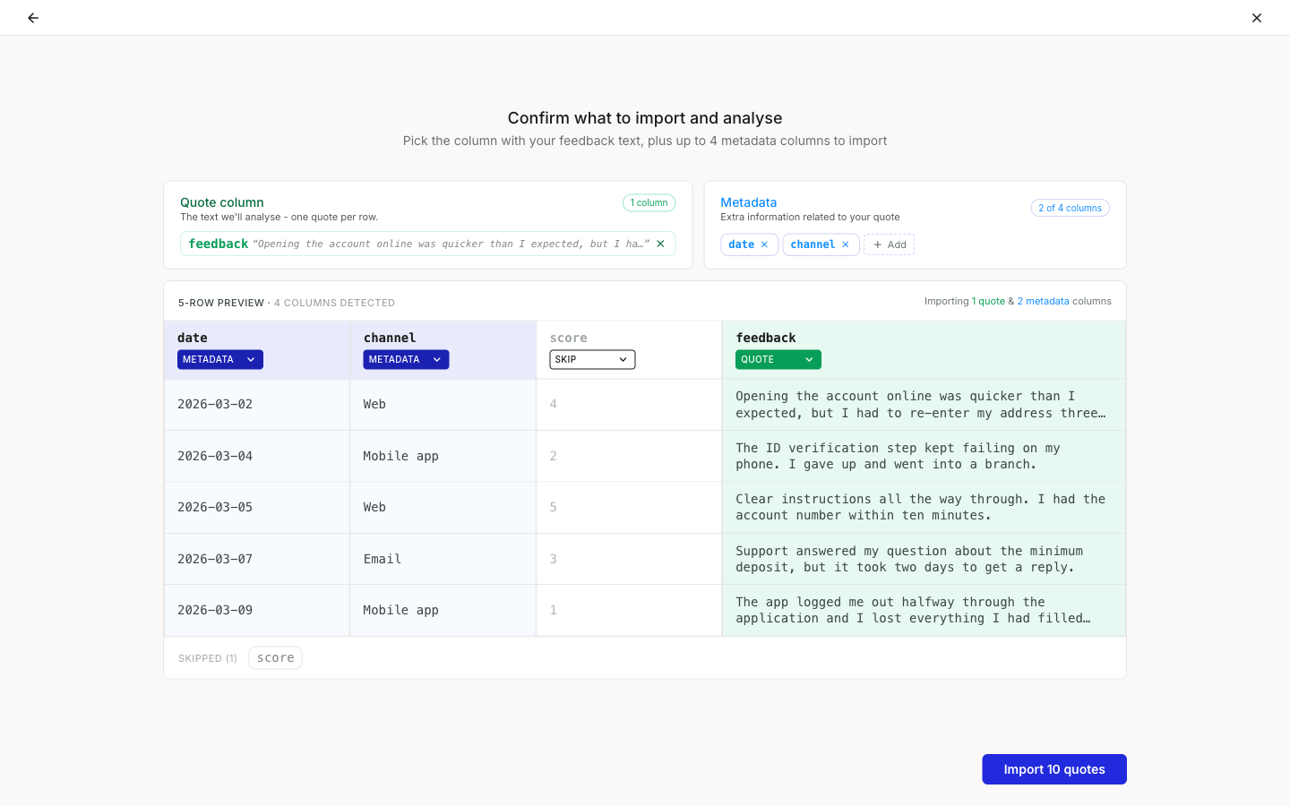Image resolution: width=1290 pixels, height=806 pixels.
Task: Click the skipped score column chip
Action: click(x=275, y=657)
